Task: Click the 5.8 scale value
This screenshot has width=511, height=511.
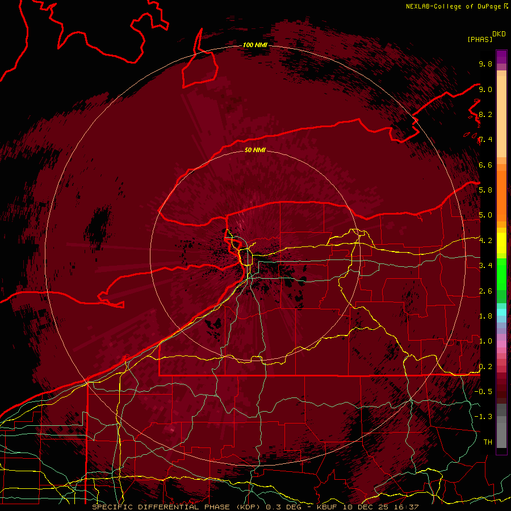Action: (x=485, y=190)
